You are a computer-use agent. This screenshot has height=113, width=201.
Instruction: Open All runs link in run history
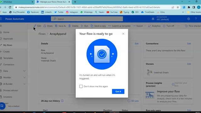pos(133,101)
